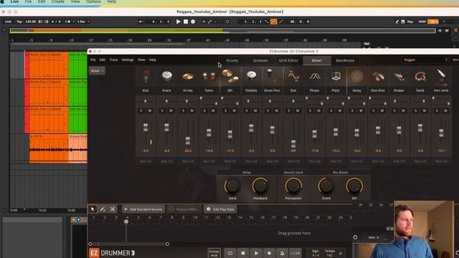
Task: Click Edit Play Style button
Action: 220,209
